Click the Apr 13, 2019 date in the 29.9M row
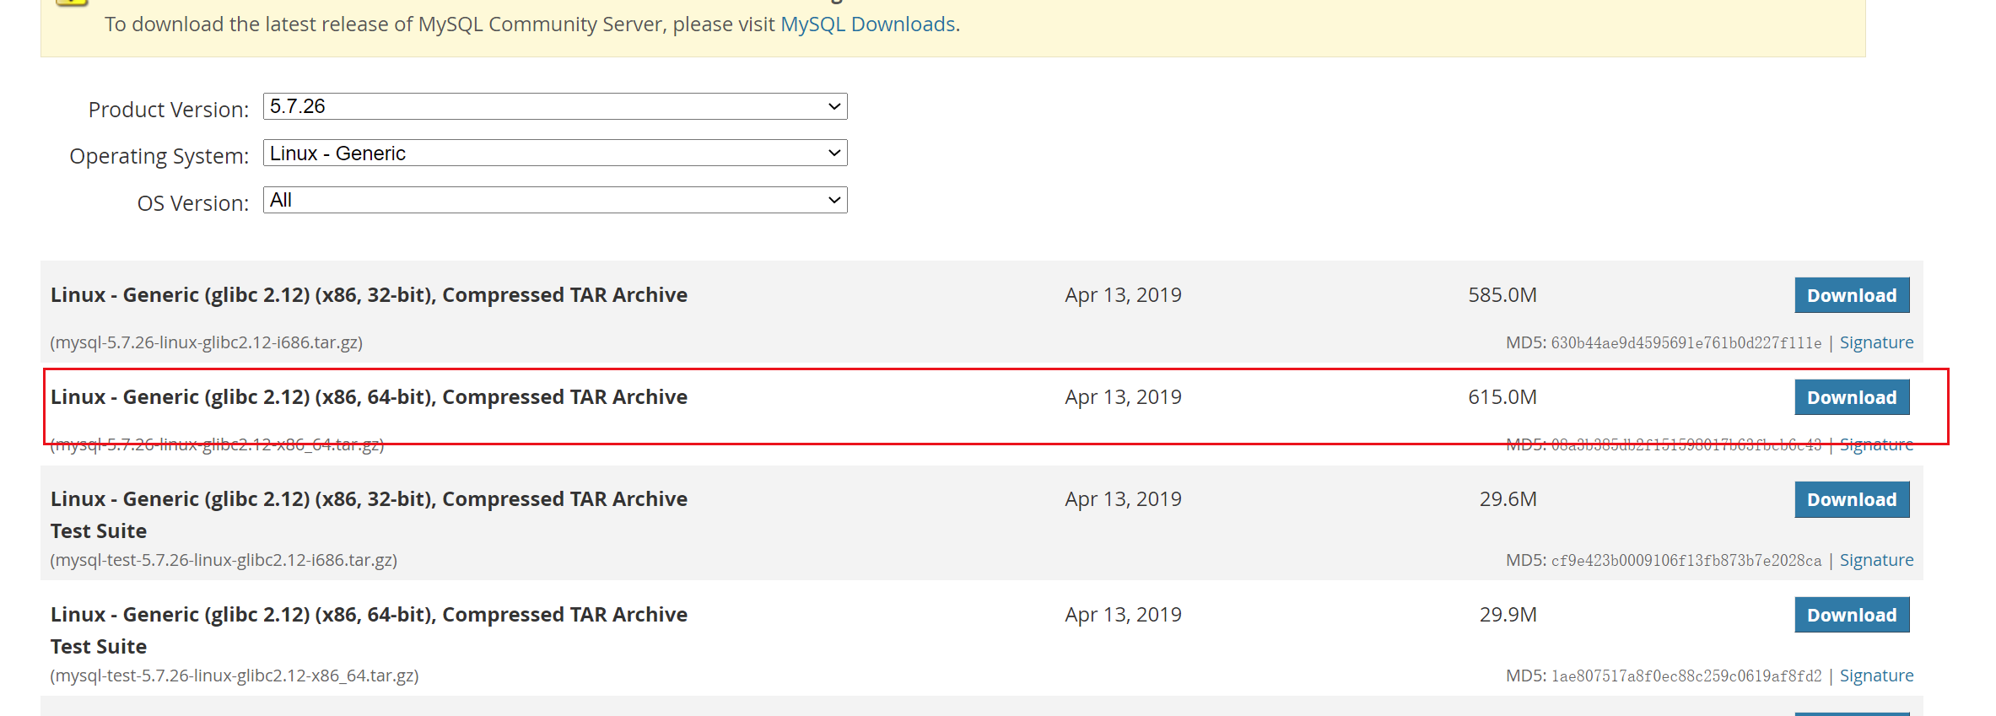The image size is (1996, 716). coord(1123,615)
